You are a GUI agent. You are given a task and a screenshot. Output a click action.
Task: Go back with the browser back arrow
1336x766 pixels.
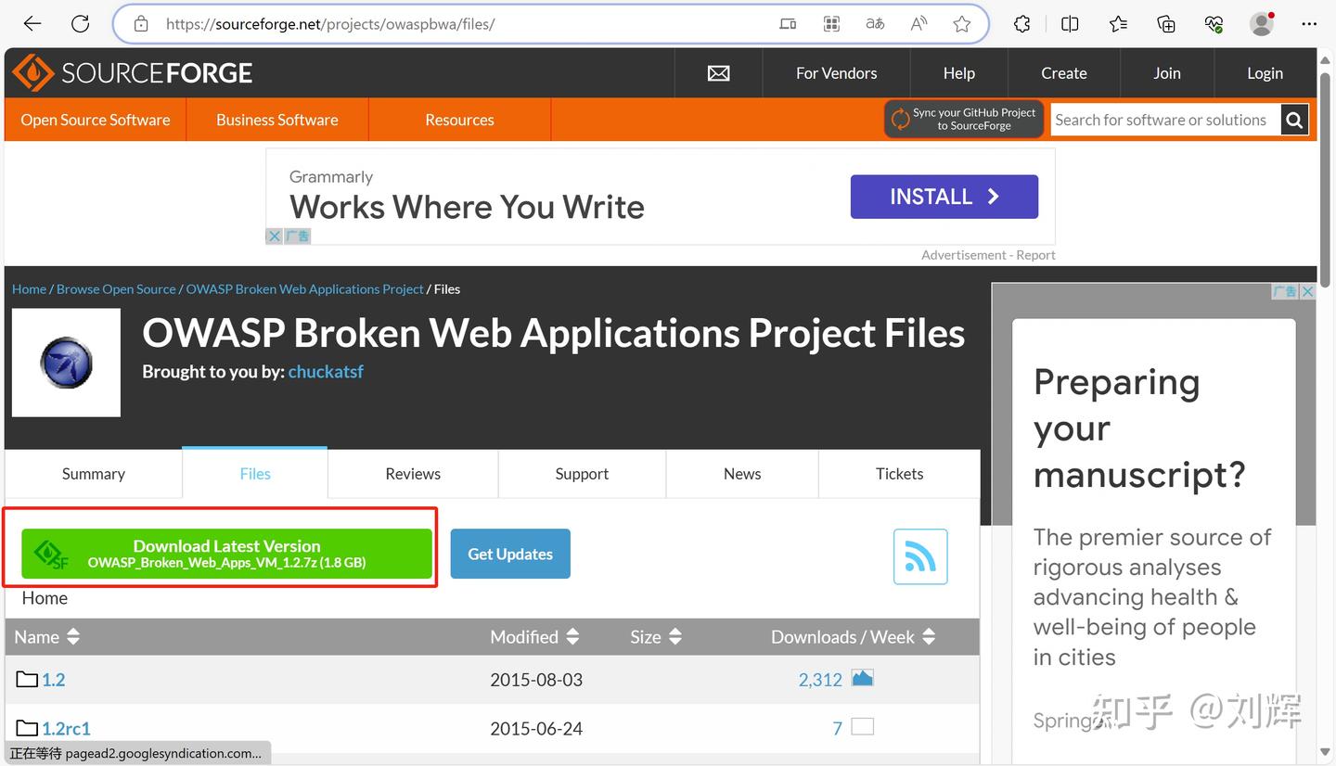coord(32,24)
